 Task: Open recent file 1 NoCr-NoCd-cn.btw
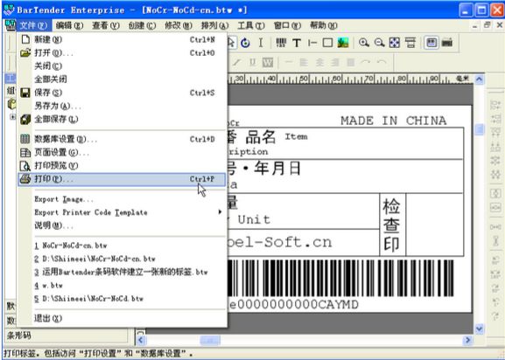(123, 246)
